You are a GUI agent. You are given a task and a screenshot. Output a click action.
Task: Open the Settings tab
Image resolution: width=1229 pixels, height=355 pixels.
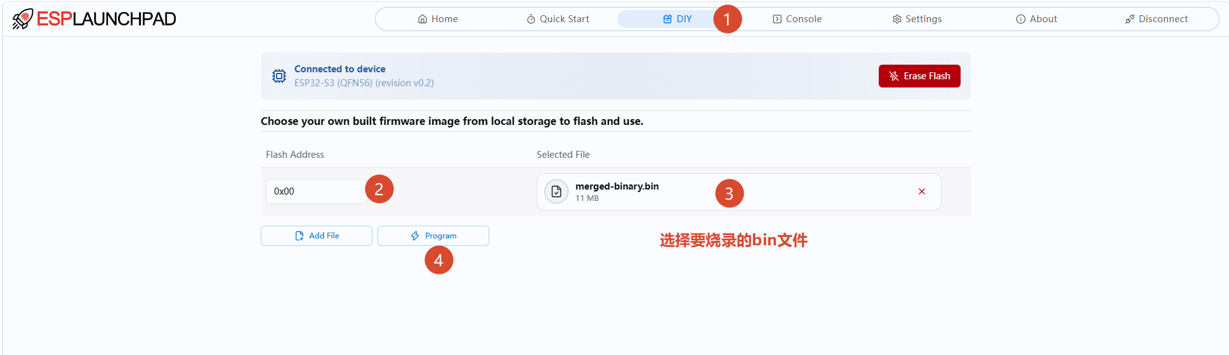917,19
